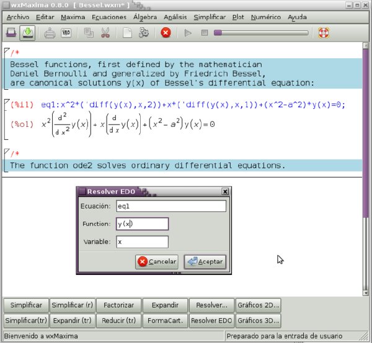Open the Análisis menu

[x=175, y=17]
